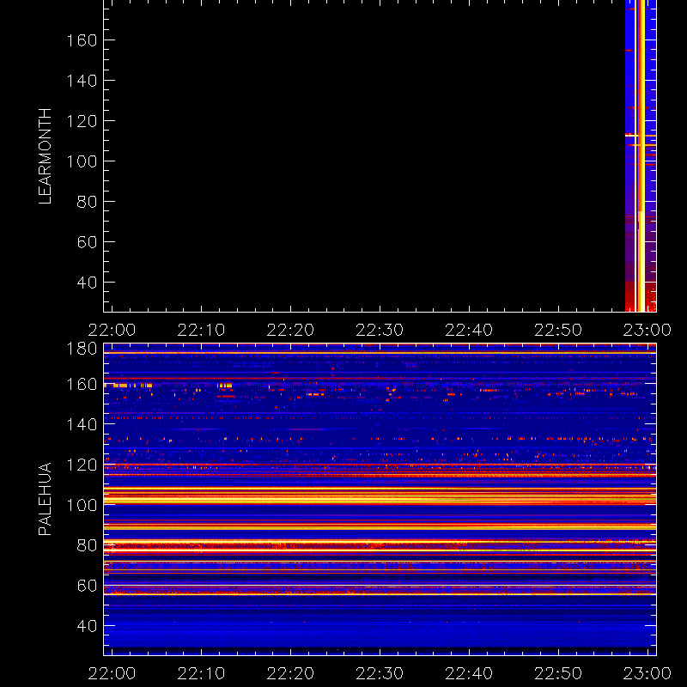Pick the 22:10 time label under the Learmonth plot
Viewport: 687px width, 687px height.
(x=201, y=330)
